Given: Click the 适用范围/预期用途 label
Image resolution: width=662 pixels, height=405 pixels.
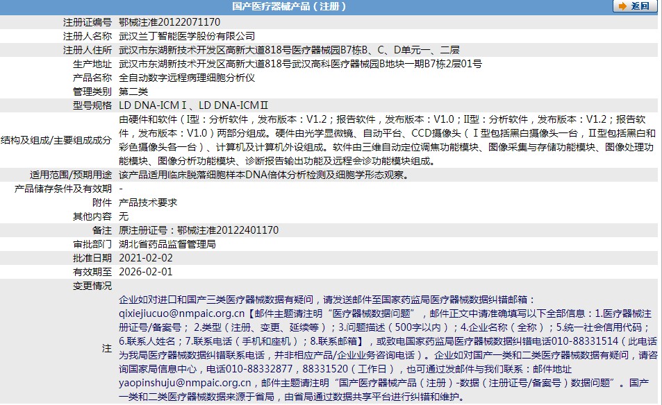Looking at the screenshot, I should (70, 175).
